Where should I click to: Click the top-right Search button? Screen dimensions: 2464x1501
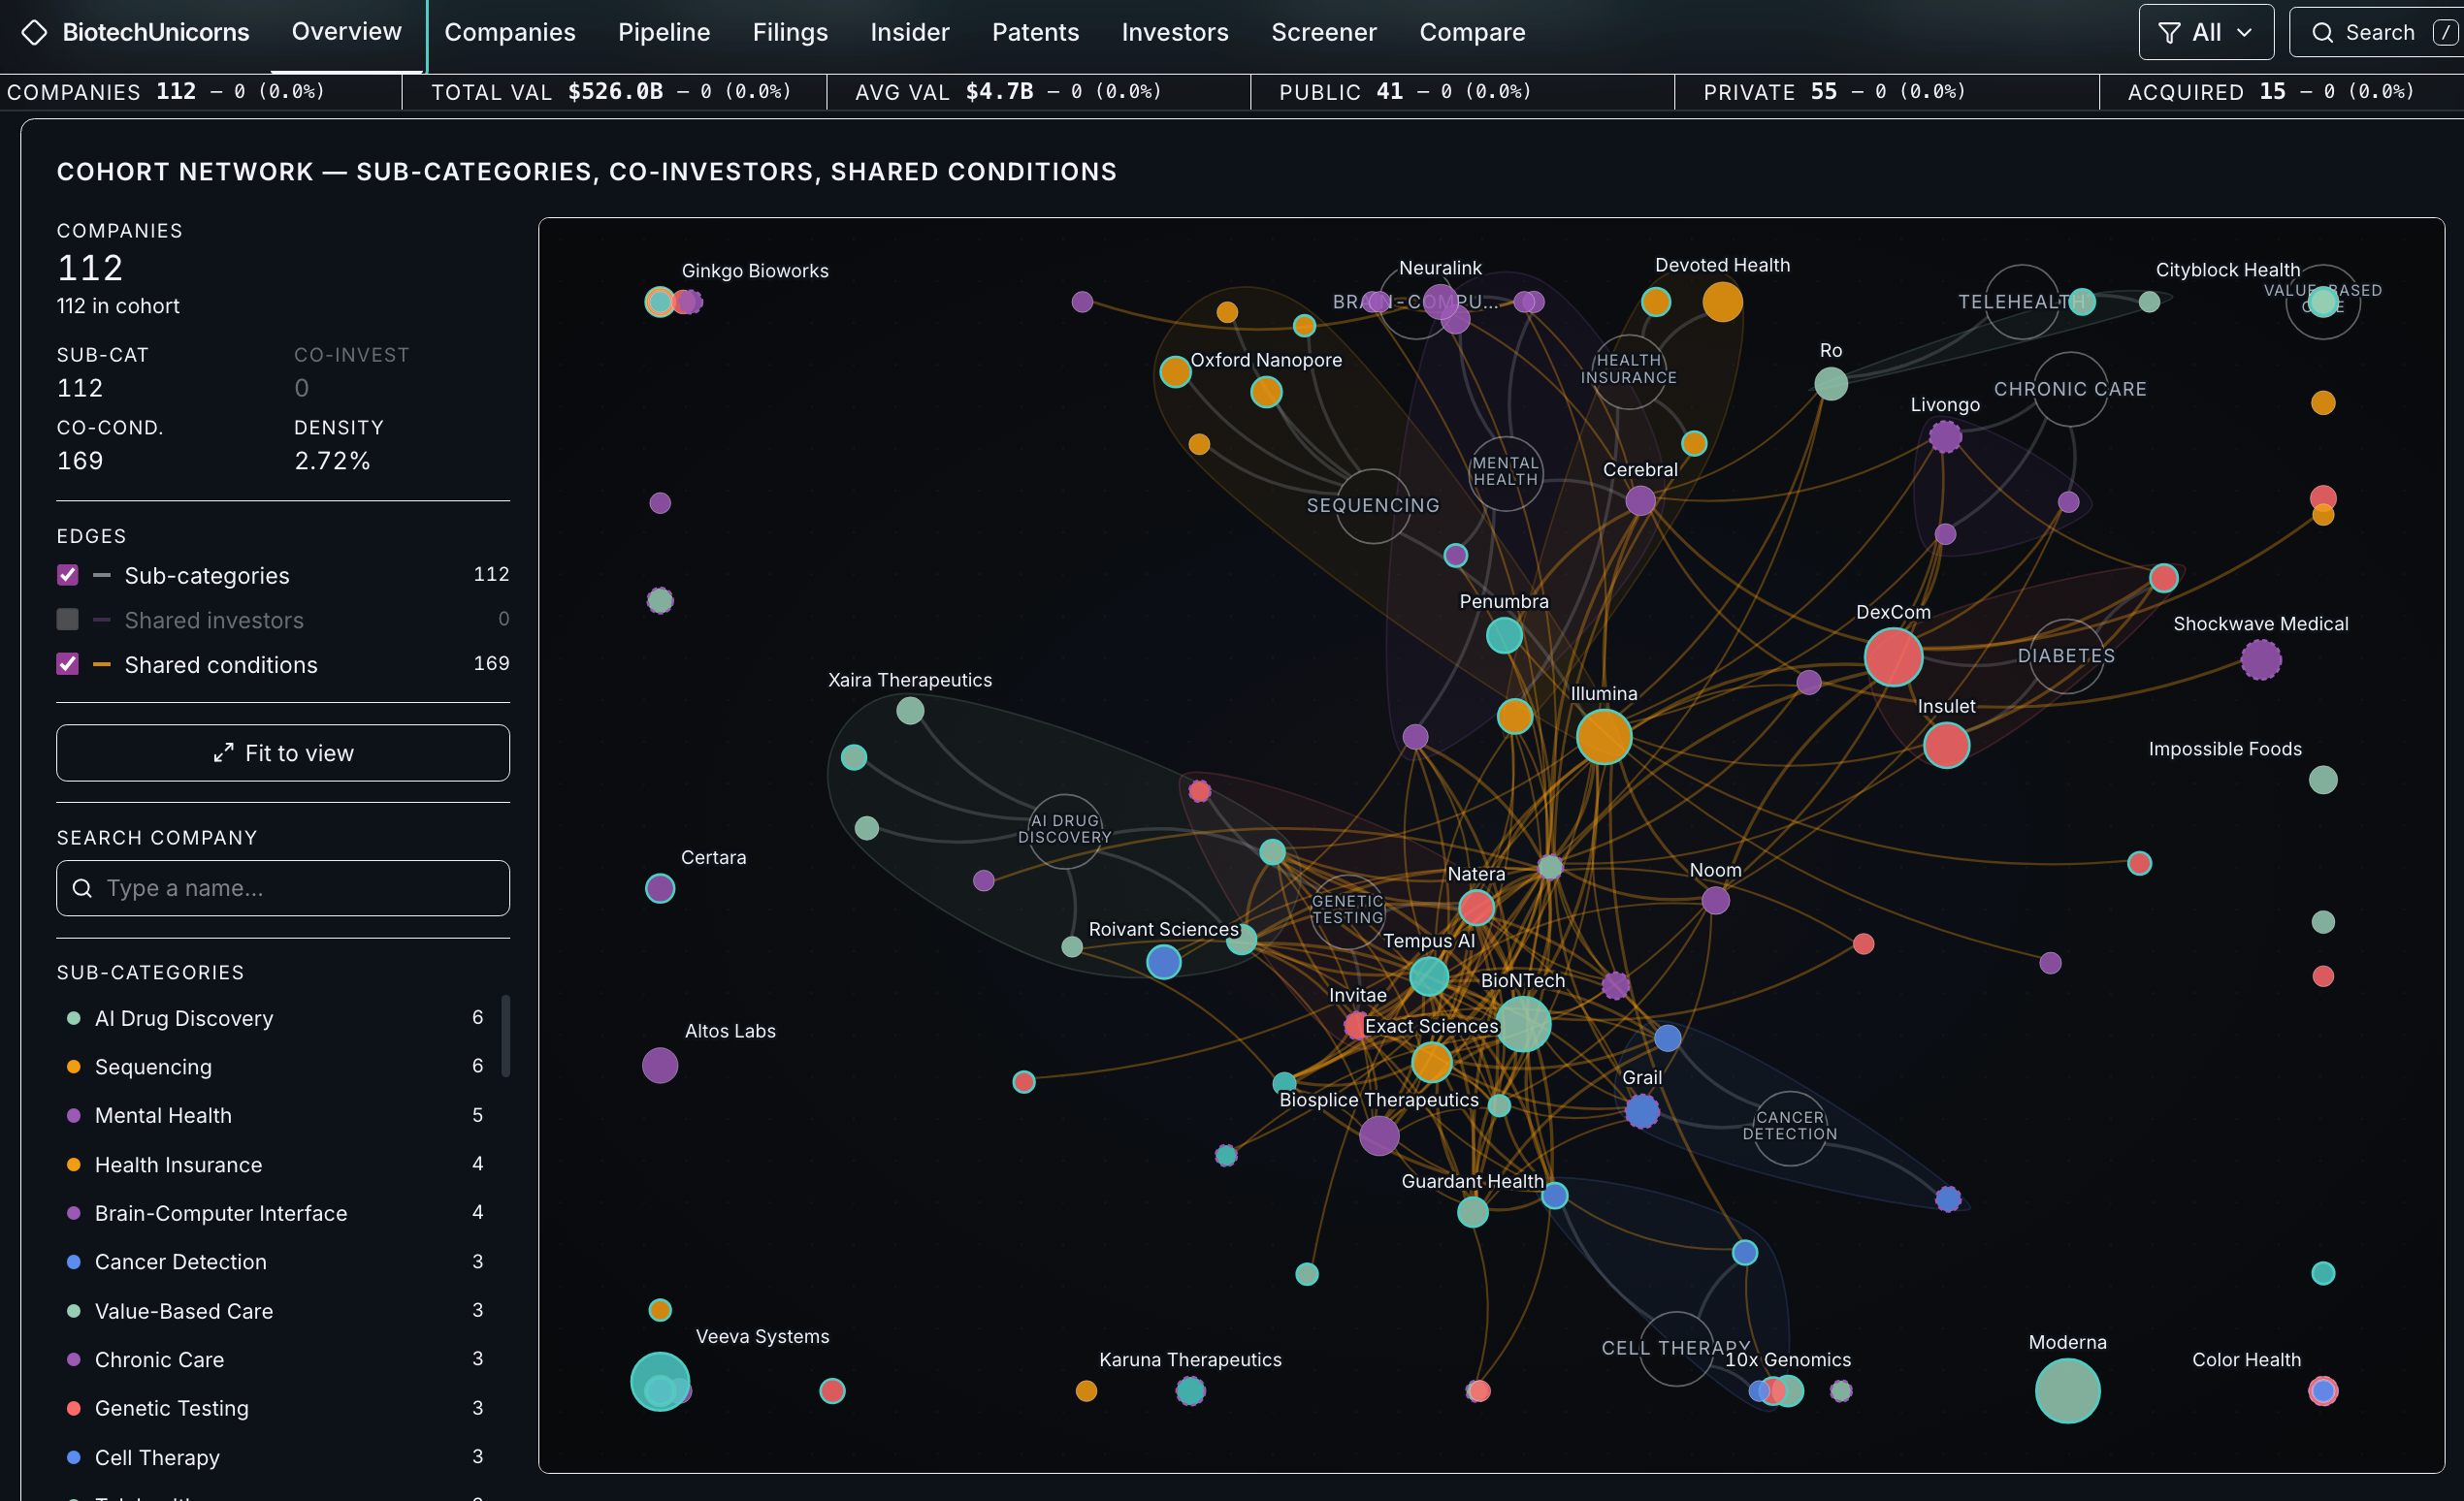coord(2376,33)
